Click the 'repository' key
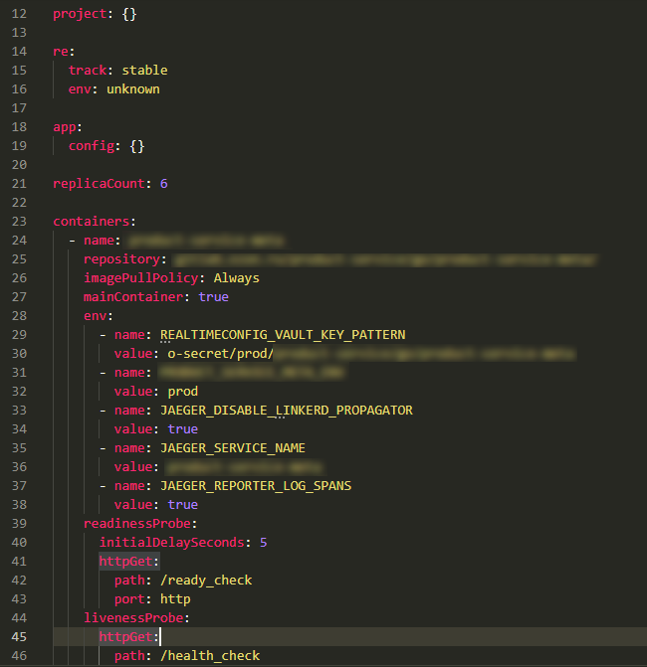 coord(121,259)
